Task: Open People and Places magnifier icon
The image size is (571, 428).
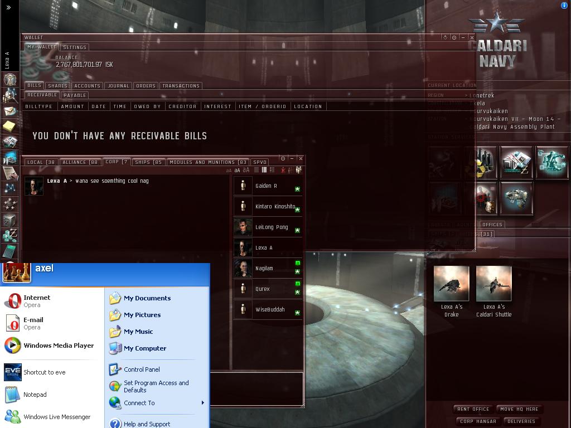Action: 10,95
